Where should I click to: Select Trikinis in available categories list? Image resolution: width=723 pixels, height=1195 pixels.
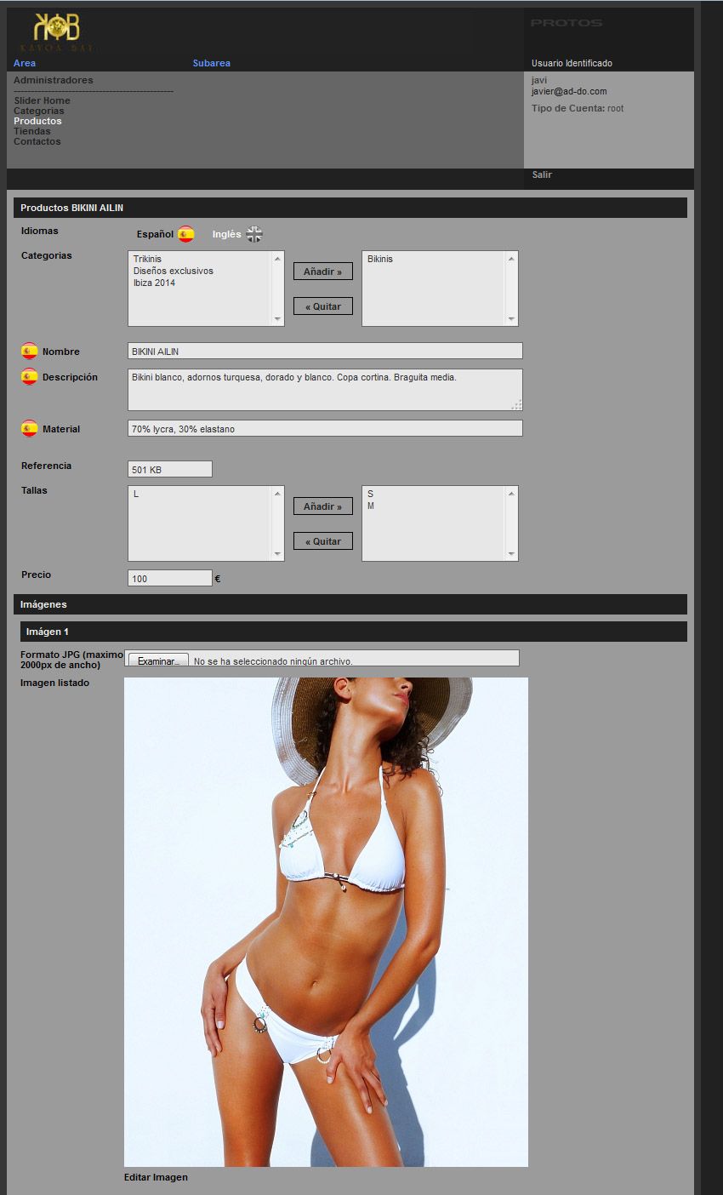pyautogui.click(x=147, y=259)
